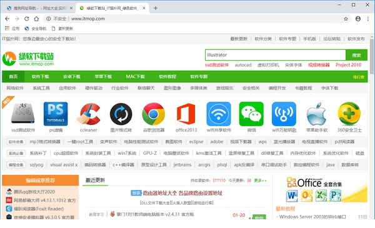The image size is (375, 228).
Task: Open the 软件下载 navigation item
Action: [x=40, y=76]
